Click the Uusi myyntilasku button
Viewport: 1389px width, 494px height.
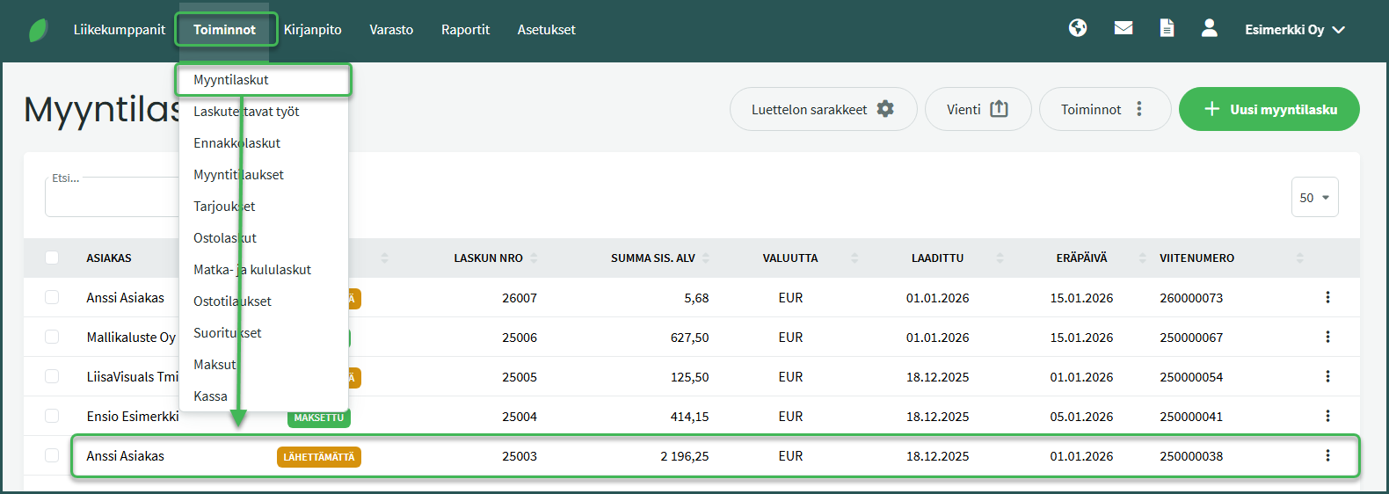pyautogui.click(x=1269, y=110)
